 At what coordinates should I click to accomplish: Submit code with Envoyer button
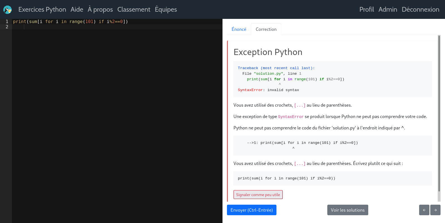pyautogui.click(x=252, y=210)
